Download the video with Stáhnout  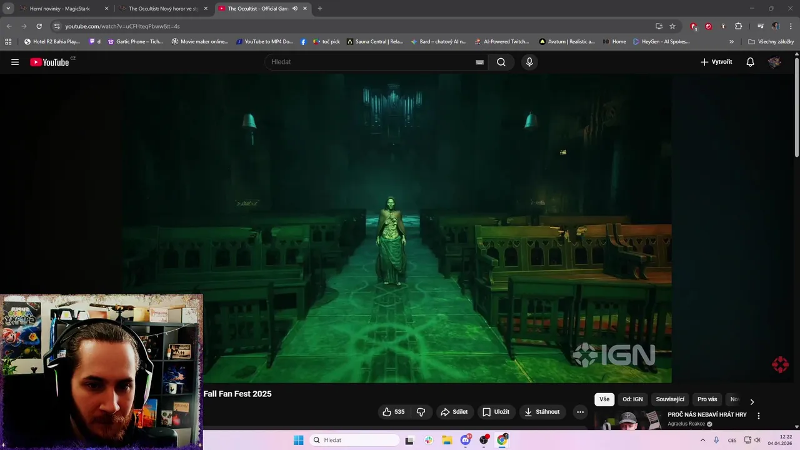(x=542, y=412)
